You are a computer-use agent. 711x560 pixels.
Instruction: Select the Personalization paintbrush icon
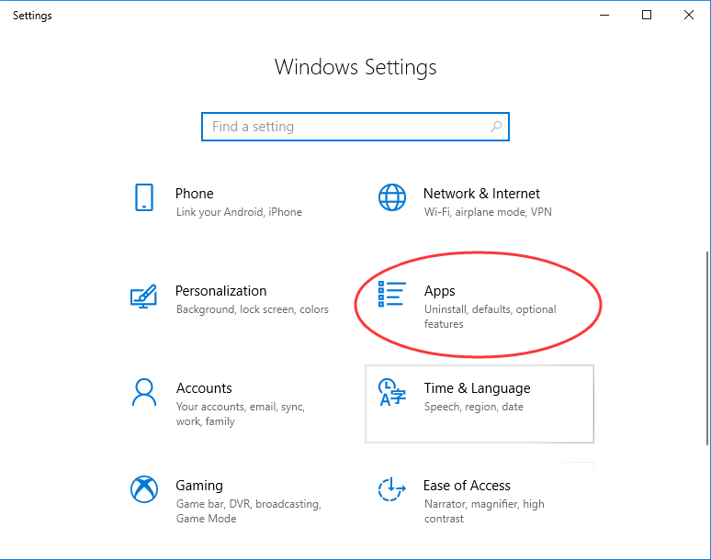[x=143, y=297]
